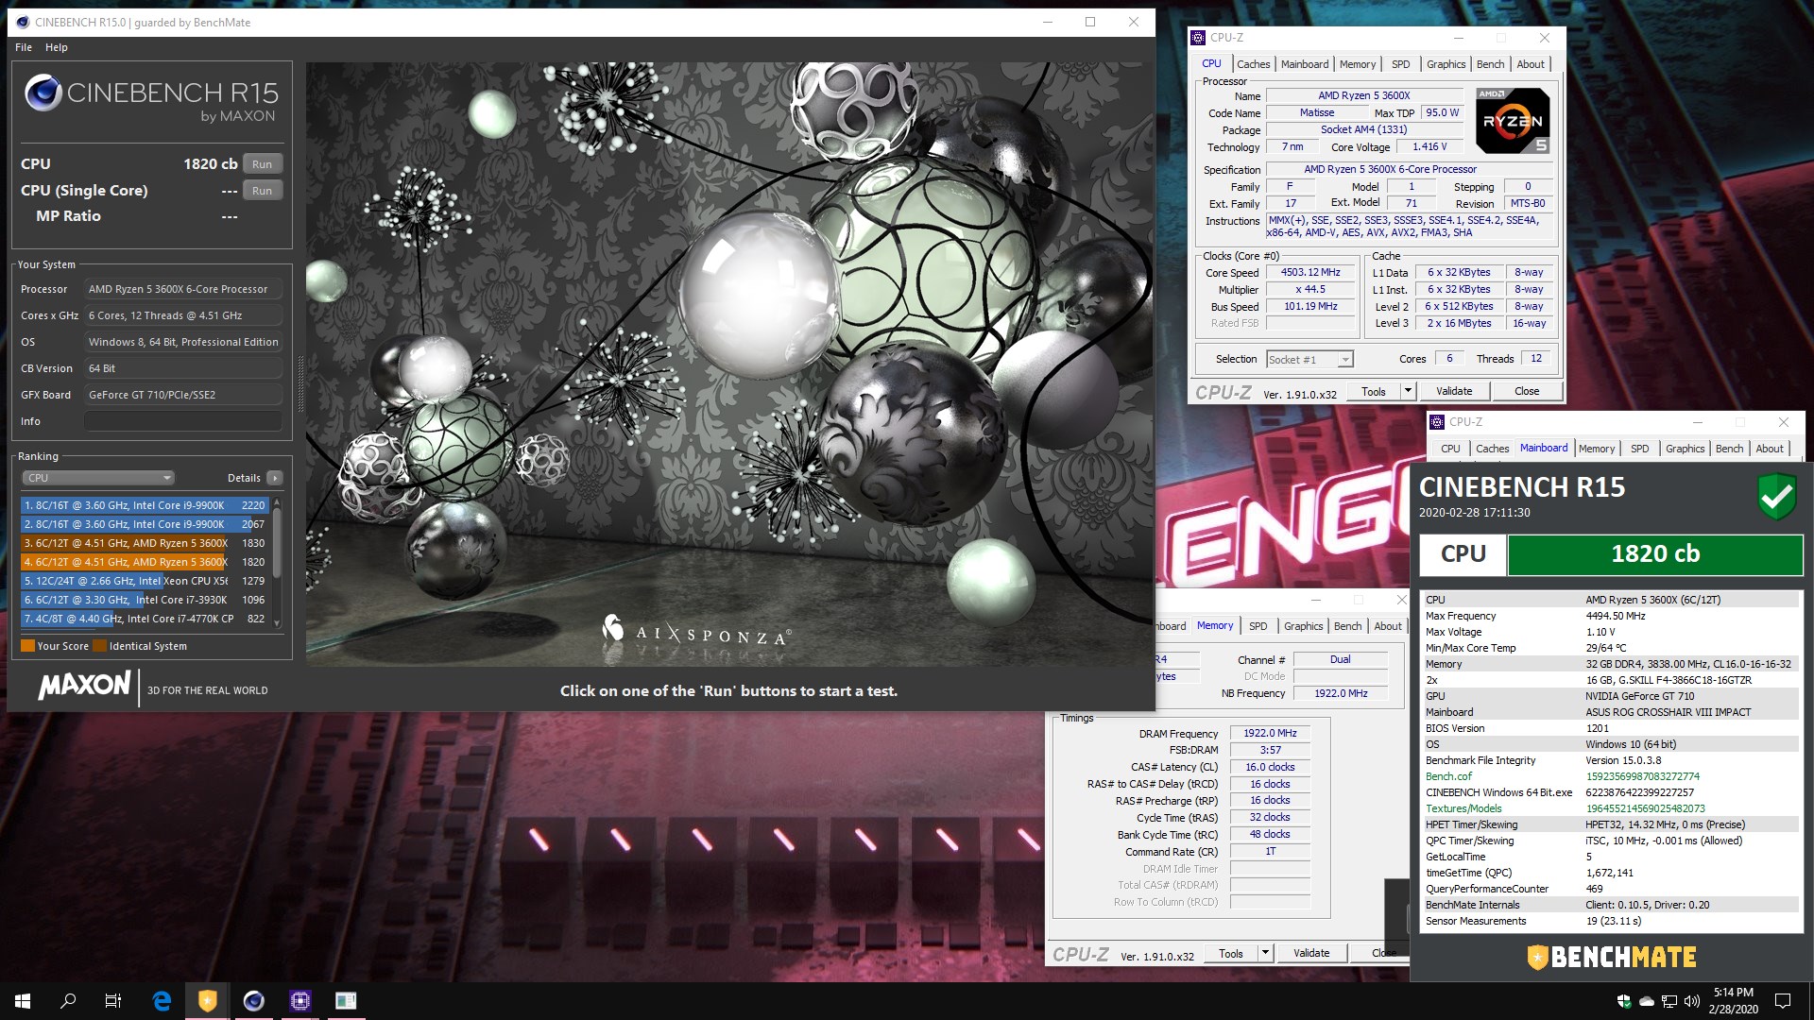The width and height of the screenshot is (1814, 1020).
Task: Click the AIXSPONZA logo in render
Action: point(696,632)
